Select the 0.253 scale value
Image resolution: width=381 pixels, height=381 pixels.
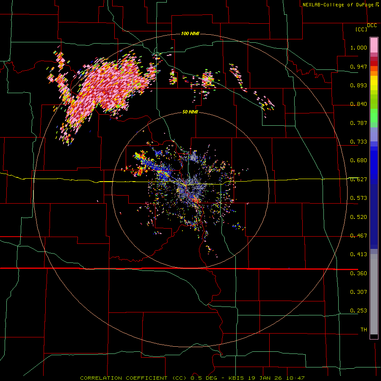[x=359, y=311]
